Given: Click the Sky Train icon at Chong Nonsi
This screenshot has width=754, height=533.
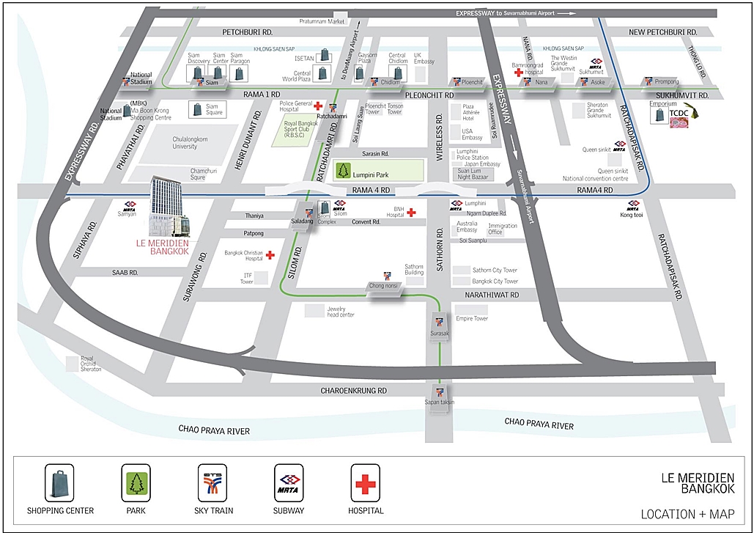Looking at the screenshot, I should (x=387, y=276).
